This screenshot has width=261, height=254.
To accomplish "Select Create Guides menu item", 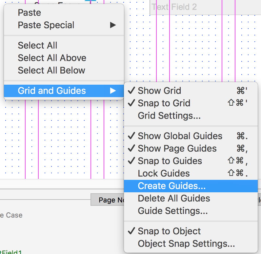I will click(x=171, y=186).
